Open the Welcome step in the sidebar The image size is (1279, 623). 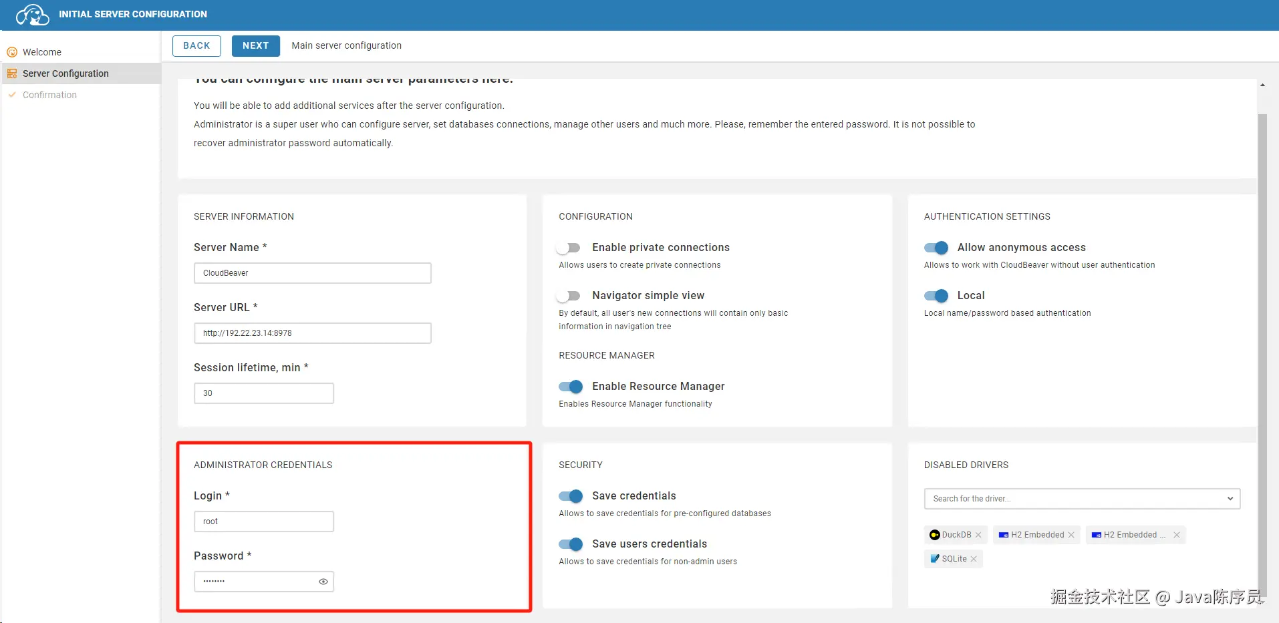[x=41, y=52]
